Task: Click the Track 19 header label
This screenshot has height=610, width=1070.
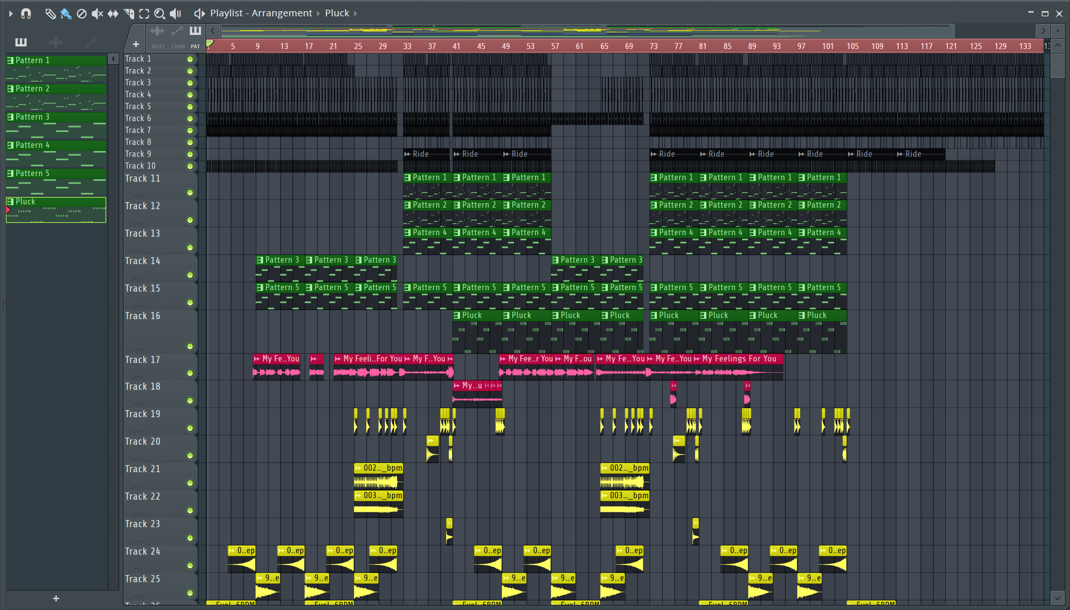Action: pyautogui.click(x=142, y=414)
